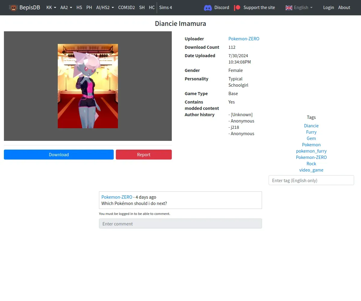
Task: Expand the AI/HS2 dropdown menu
Action: pyautogui.click(x=105, y=8)
